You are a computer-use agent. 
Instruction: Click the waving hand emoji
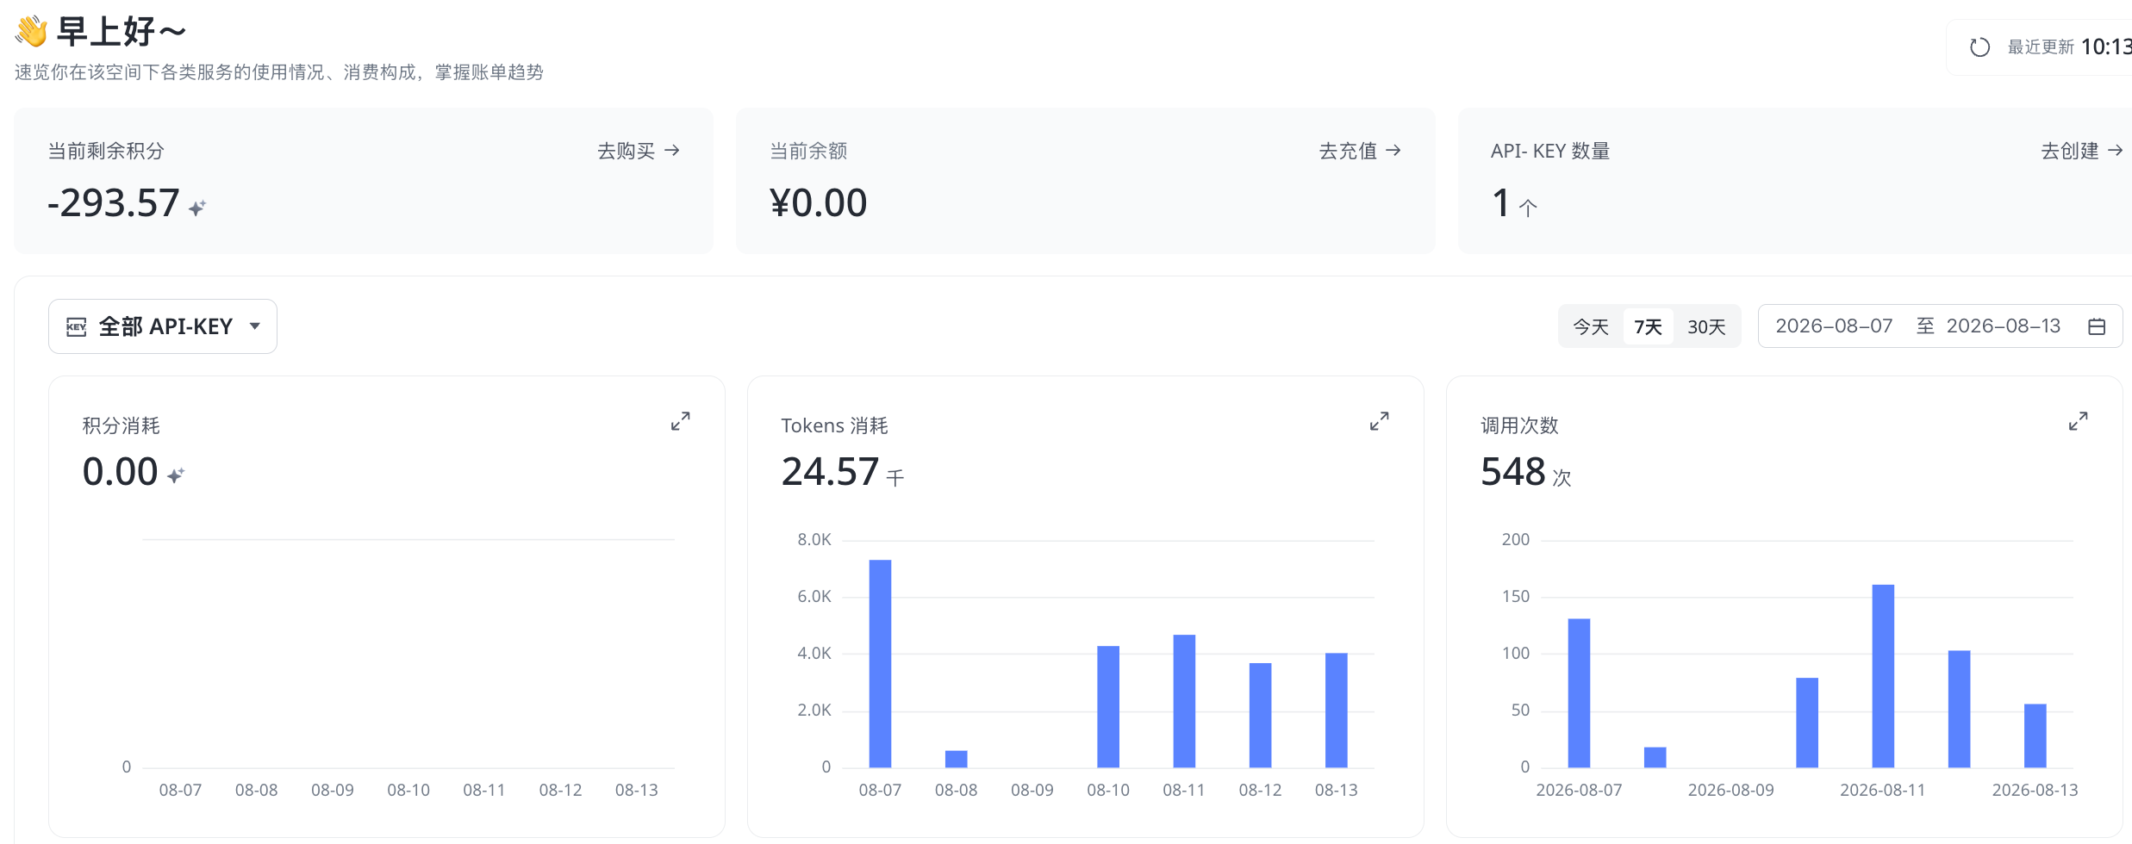[x=31, y=31]
